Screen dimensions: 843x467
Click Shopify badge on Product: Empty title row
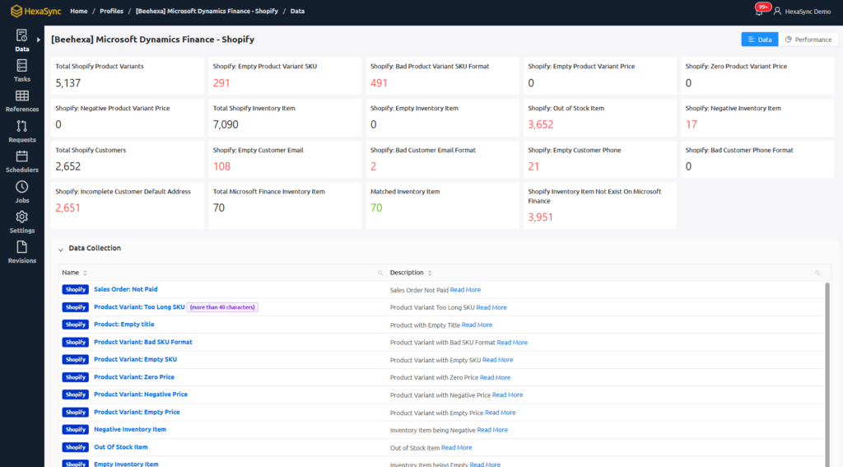(75, 325)
